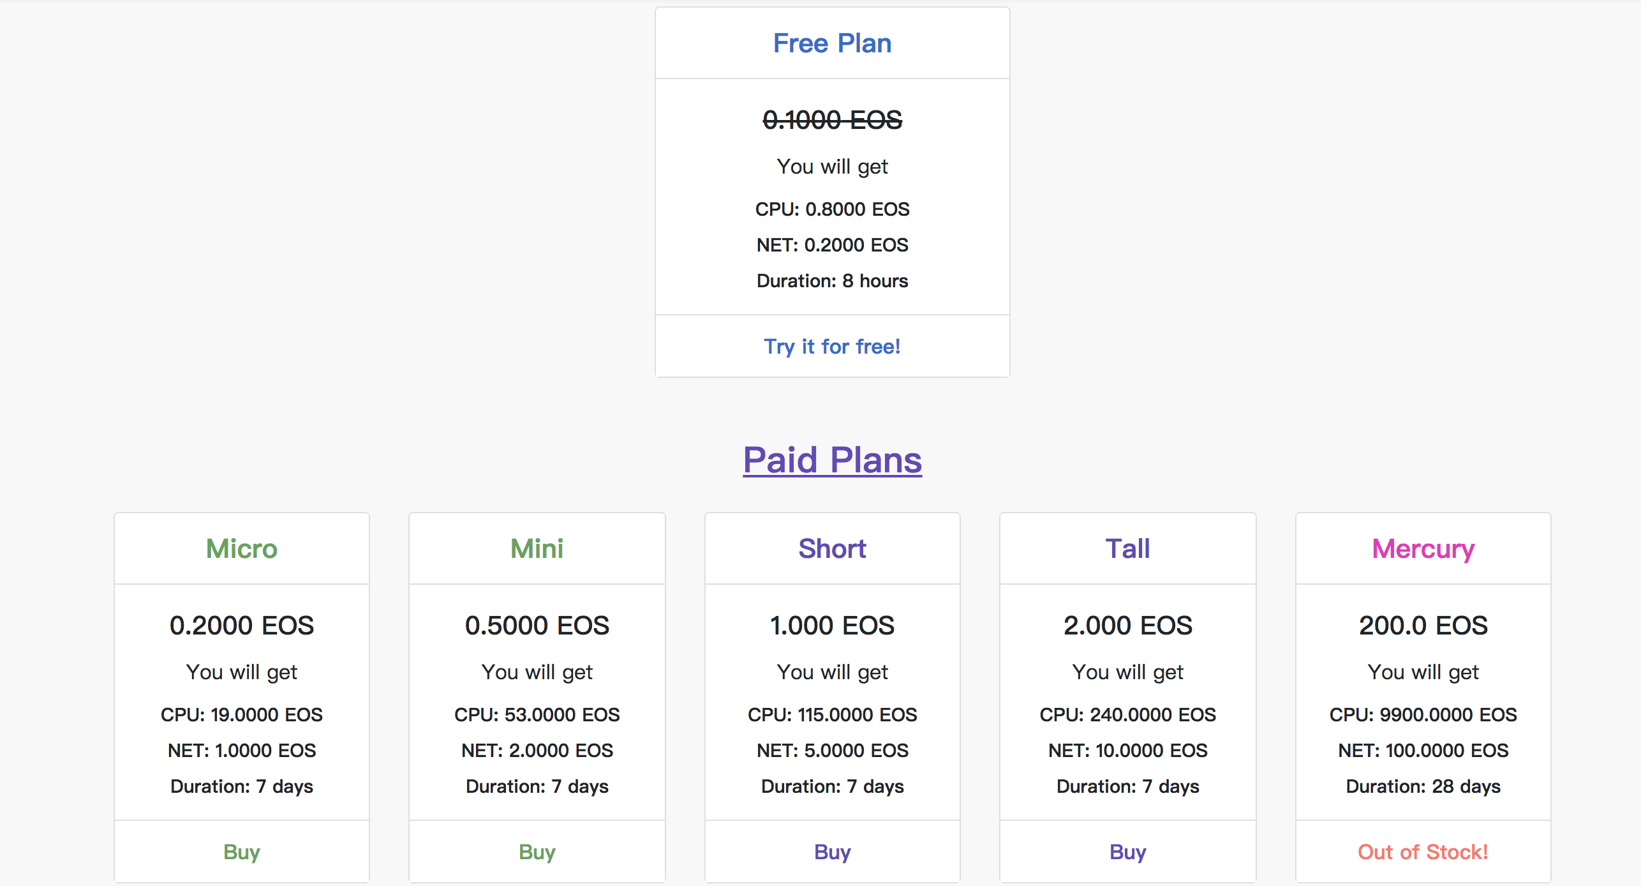Click the Free Plan heading

coord(832,43)
